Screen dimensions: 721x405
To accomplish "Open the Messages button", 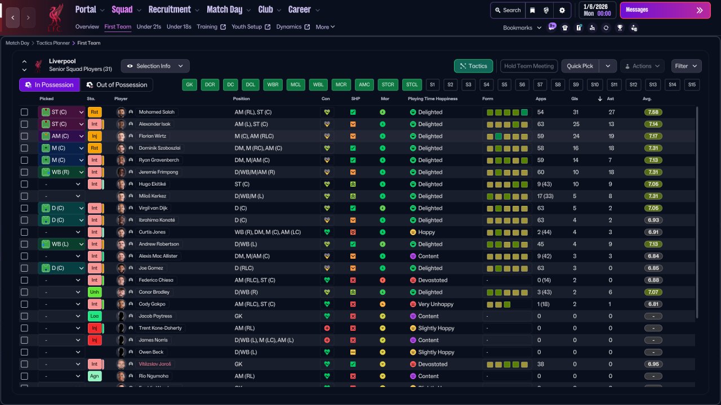I will [x=665, y=10].
